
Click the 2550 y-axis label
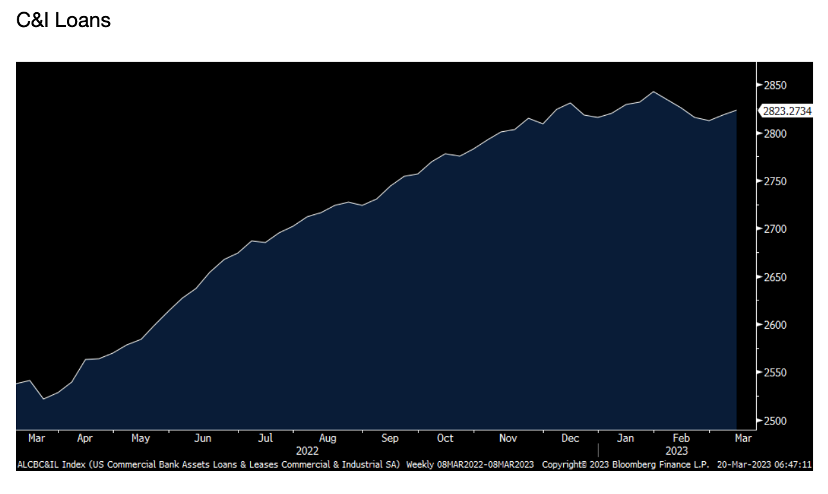(775, 373)
